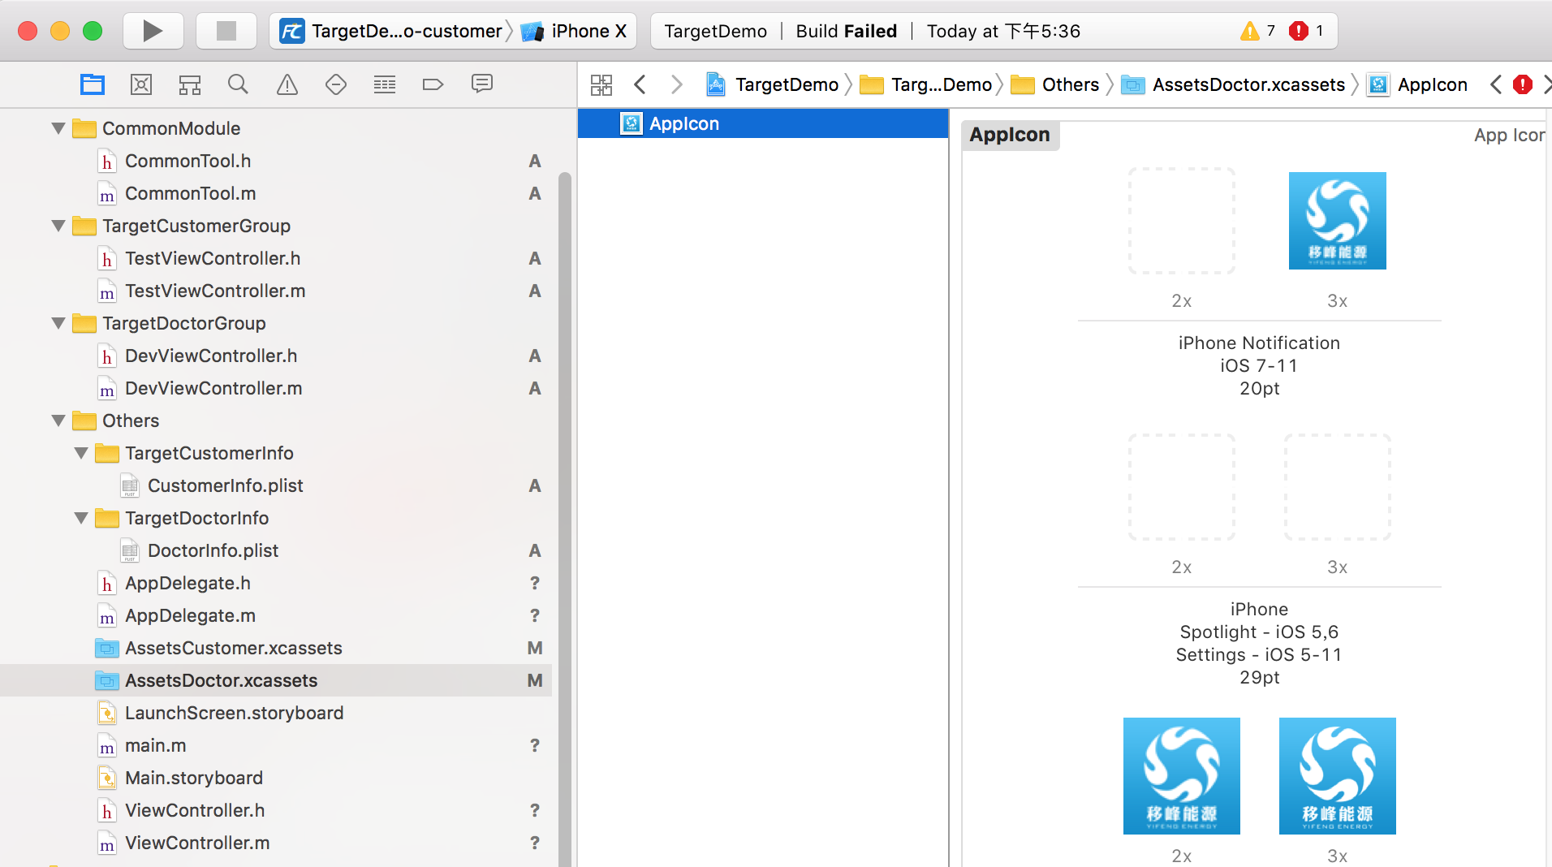Open the Symbol navigator
The image size is (1552, 867).
[x=190, y=84]
